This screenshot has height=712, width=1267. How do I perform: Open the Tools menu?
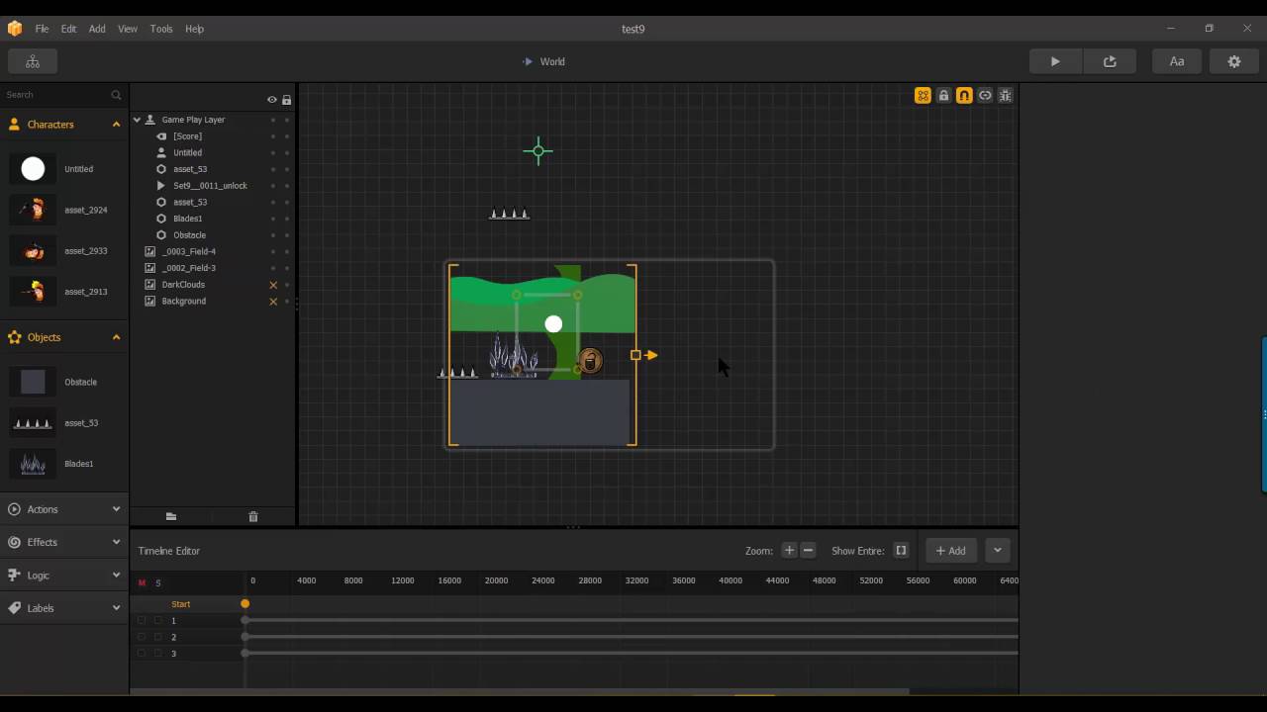point(161,29)
